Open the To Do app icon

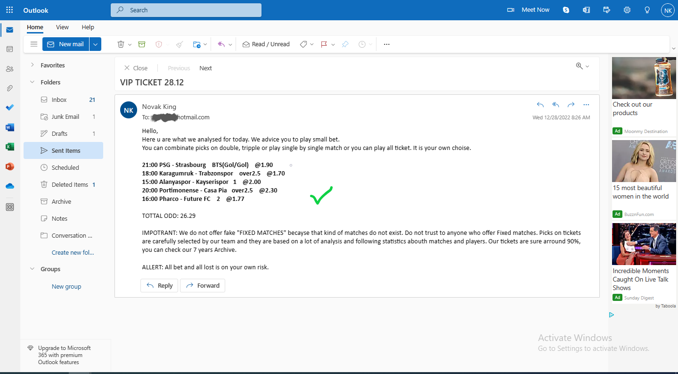coord(9,108)
